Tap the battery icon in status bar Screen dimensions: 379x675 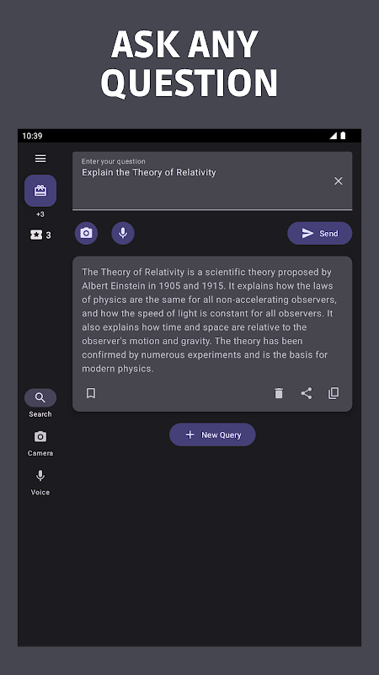pos(343,136)
